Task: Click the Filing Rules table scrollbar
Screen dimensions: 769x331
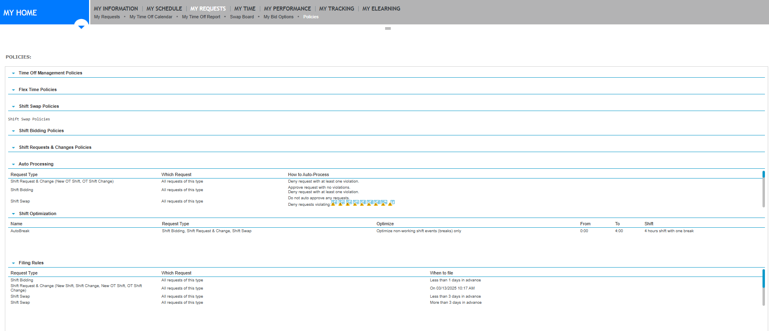Action: [x=764, y=287]
